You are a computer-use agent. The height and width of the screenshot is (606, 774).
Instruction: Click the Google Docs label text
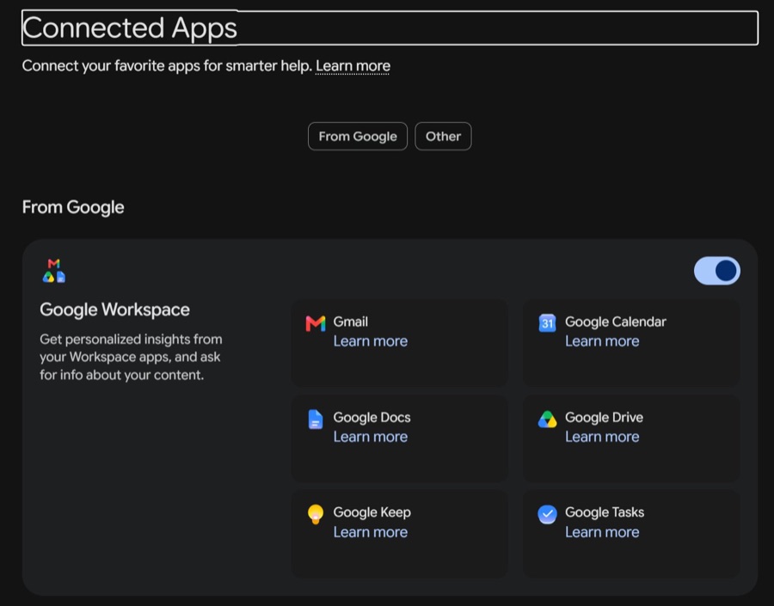372,418
